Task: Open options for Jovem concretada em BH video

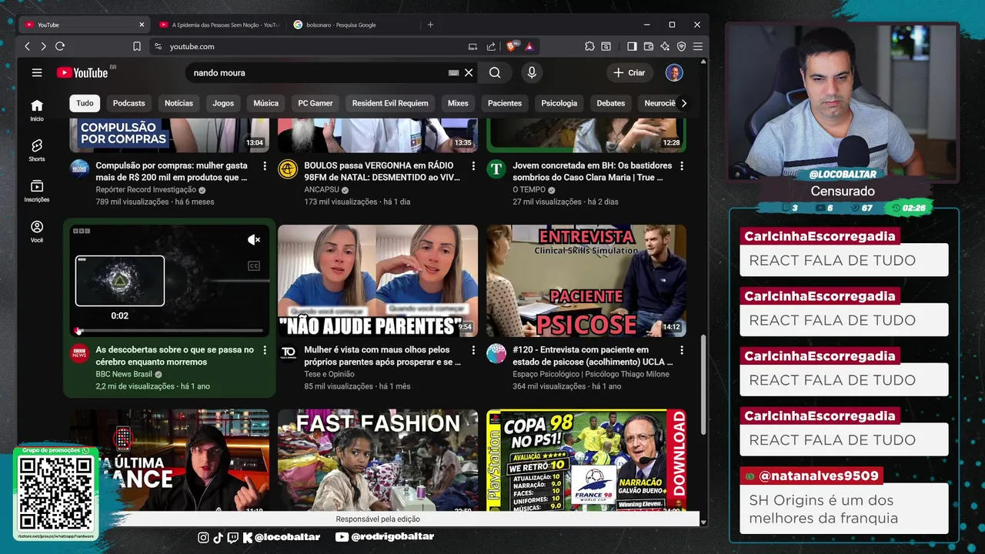Action: pos(681,165)
